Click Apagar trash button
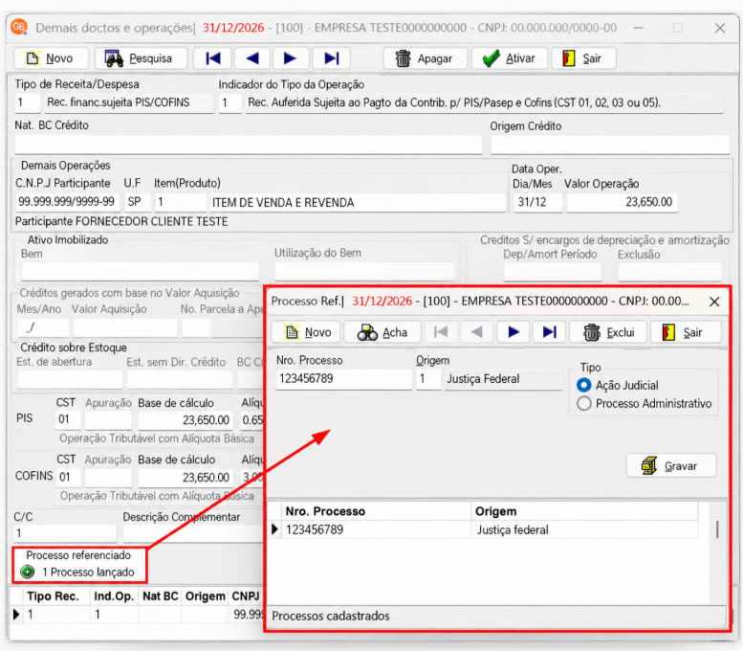 click(x=425, y=58)
